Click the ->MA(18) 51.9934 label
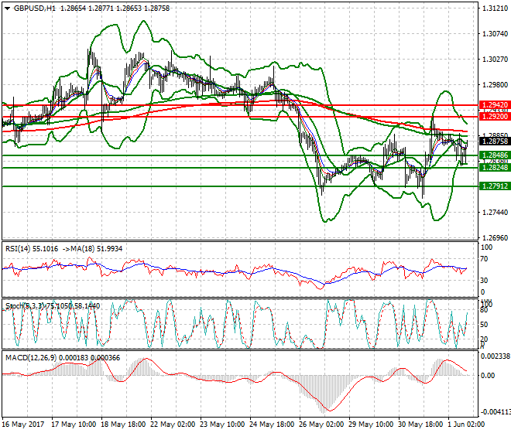 point(92,249)
